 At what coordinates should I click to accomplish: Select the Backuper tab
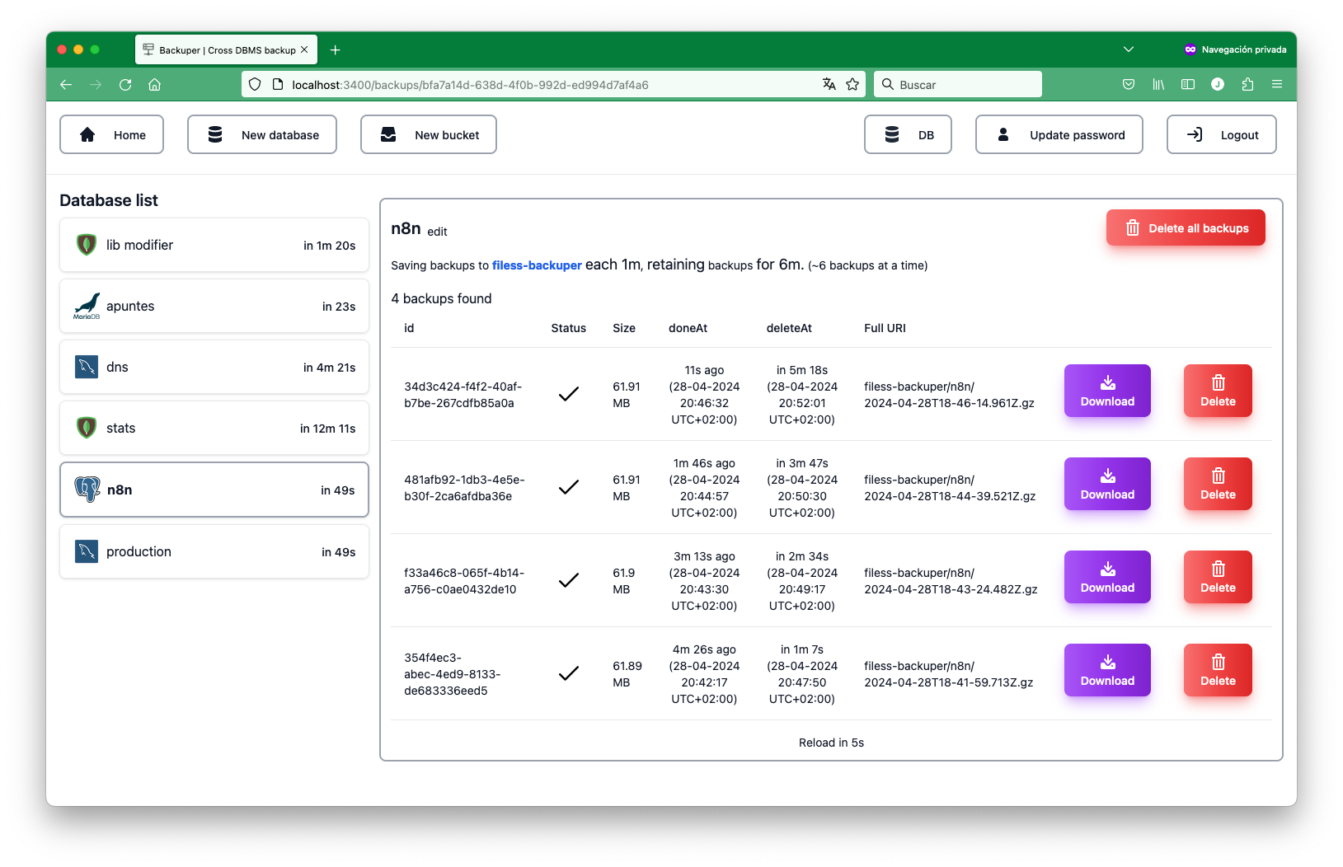click(x=226, y=50)
